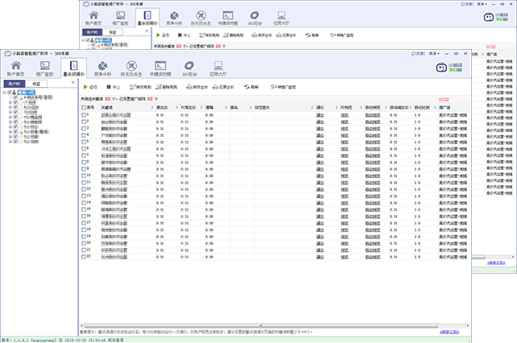
Task: Tick the checkbox for row 10
Action: (83, 174)
